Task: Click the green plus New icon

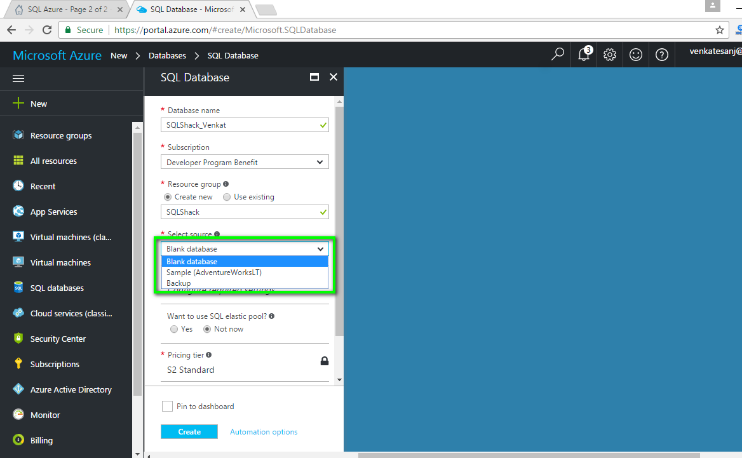Action: pos(18,103)
